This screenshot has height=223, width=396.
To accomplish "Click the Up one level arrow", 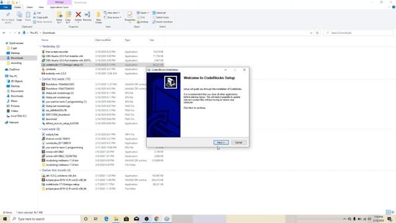I will (x=19, y=33).
